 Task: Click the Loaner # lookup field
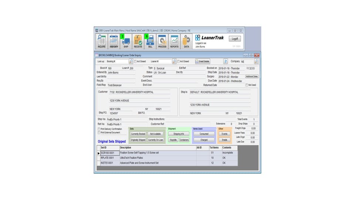coord(165,61)
